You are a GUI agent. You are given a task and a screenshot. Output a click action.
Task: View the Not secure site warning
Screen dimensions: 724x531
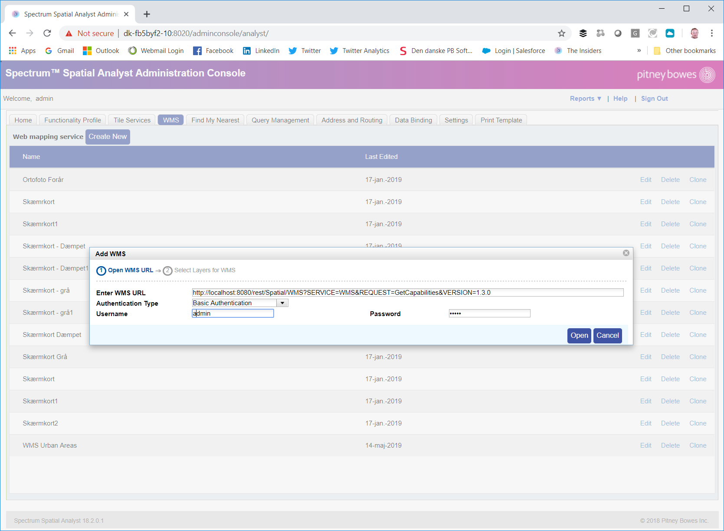click(x=90, y=33)
